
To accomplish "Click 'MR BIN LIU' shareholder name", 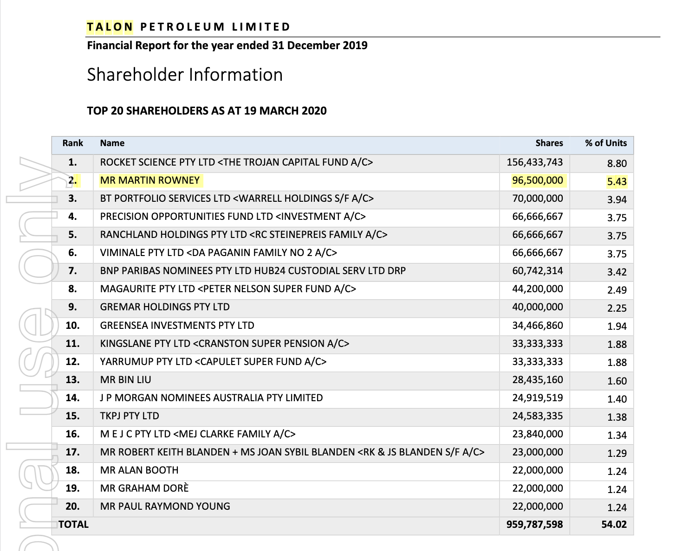I will click(x=126, y=380).
